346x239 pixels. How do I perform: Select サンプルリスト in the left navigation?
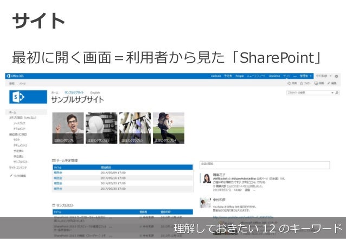(21, 162)
